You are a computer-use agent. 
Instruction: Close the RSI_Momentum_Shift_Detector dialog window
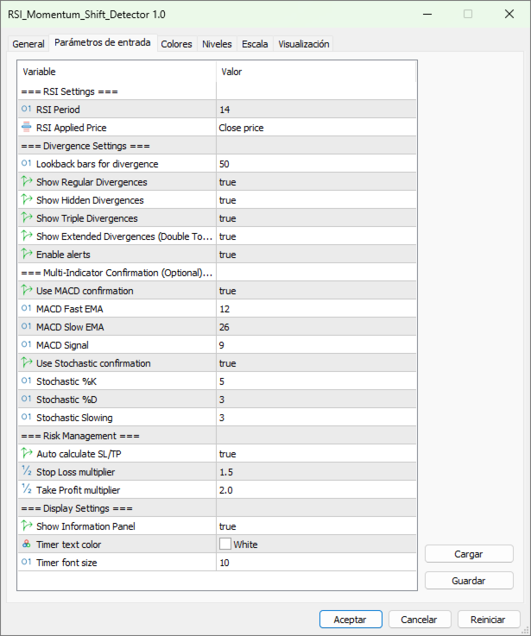[509, 14]
